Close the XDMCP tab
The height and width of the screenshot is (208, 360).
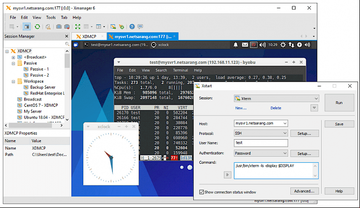pos(102,36)
